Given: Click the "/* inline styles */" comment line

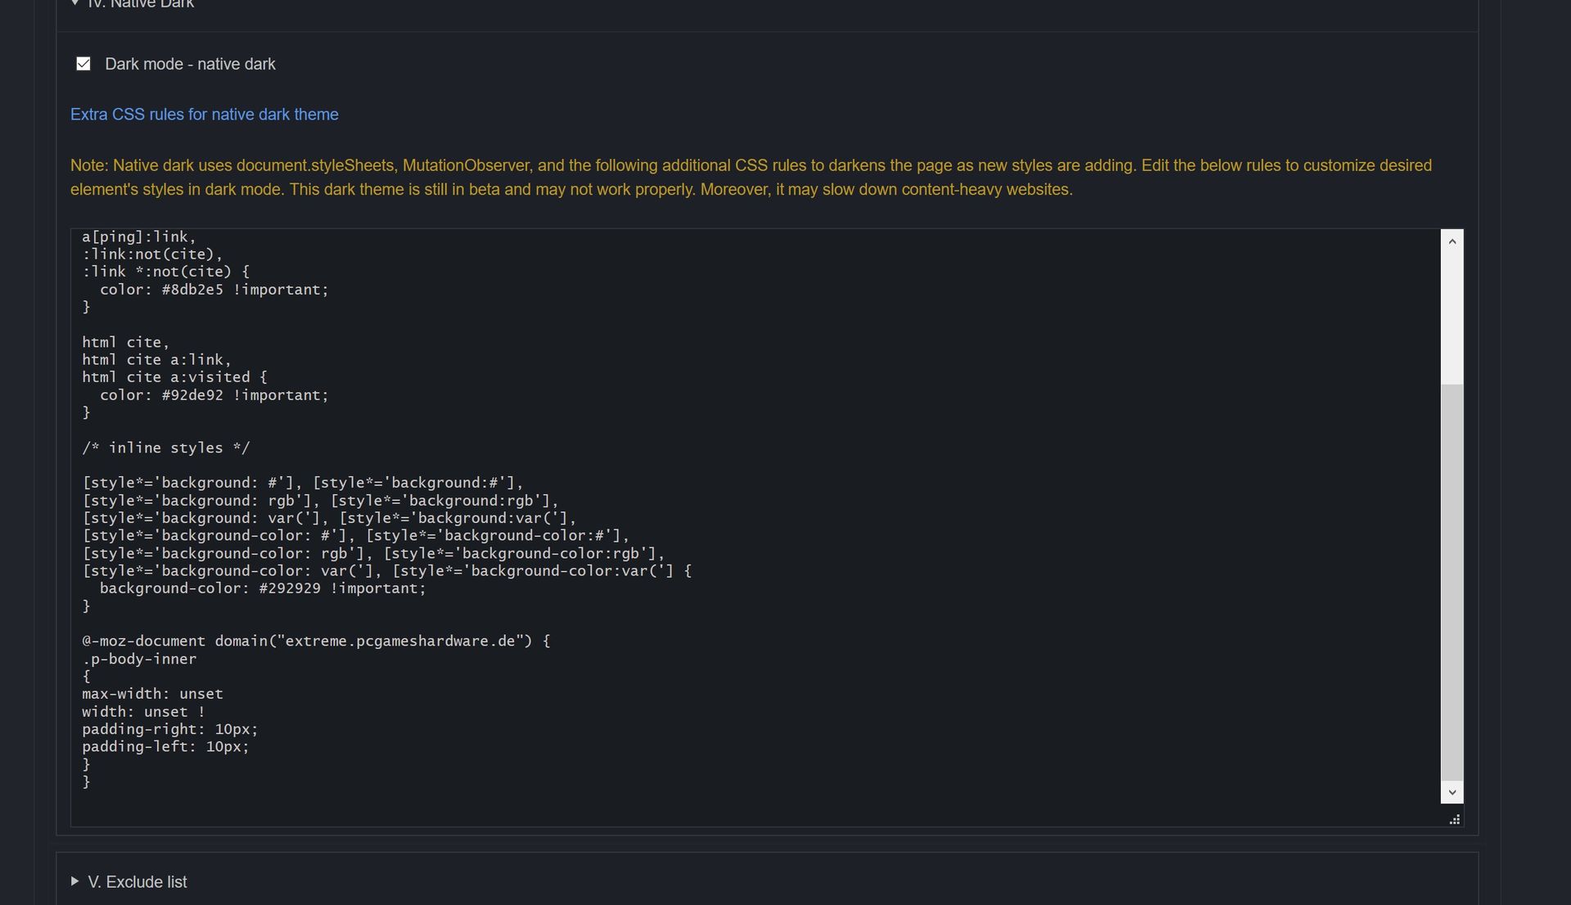Looking at the screenshot, I should coord(166,448).
